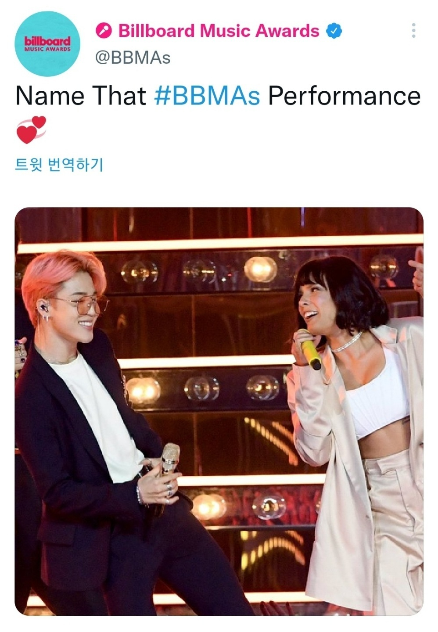The image size is (438, 632).
Task: Click the glittery gold microphone in the photo
Action: pos(169,461)
